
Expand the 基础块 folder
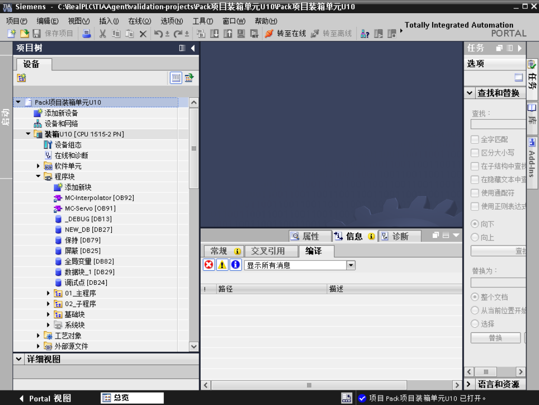point(48,315)
